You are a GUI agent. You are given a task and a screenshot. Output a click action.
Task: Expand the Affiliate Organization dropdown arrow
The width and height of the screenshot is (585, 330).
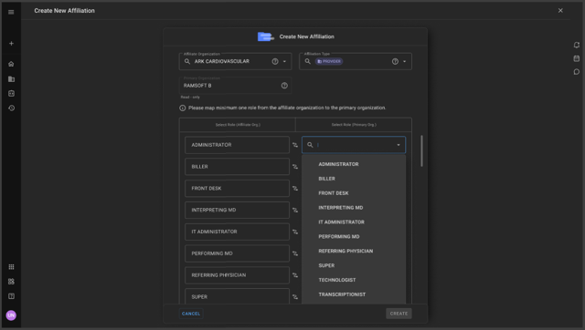pos(284,61)
